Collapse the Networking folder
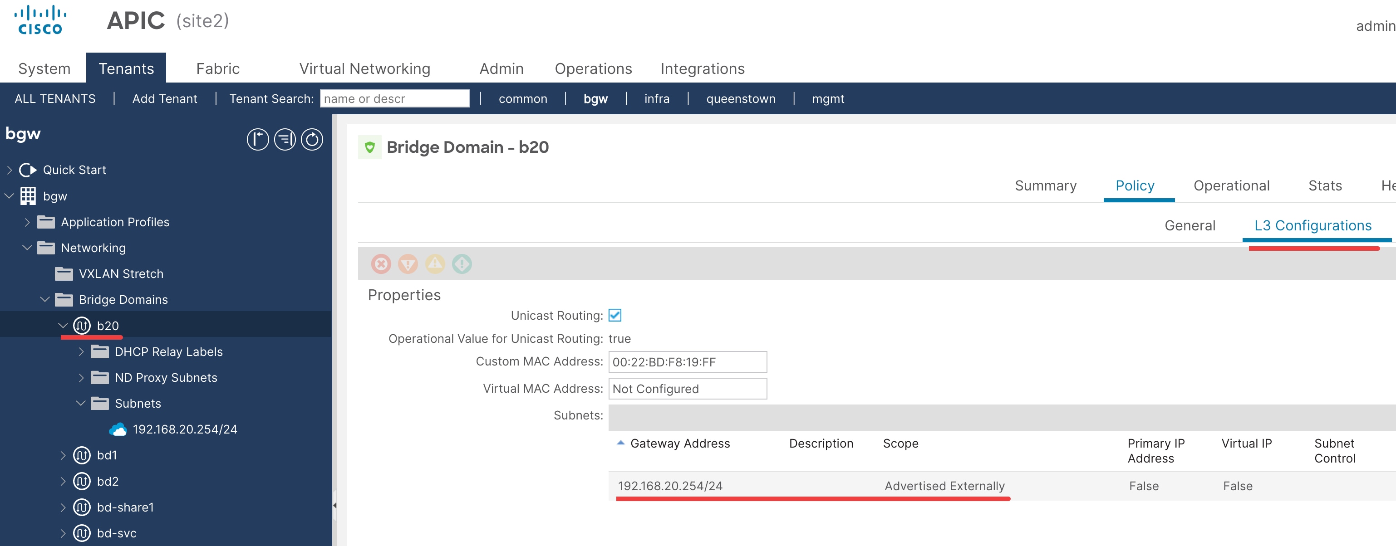Screen dimensions: 1396x546 point(27,248)
